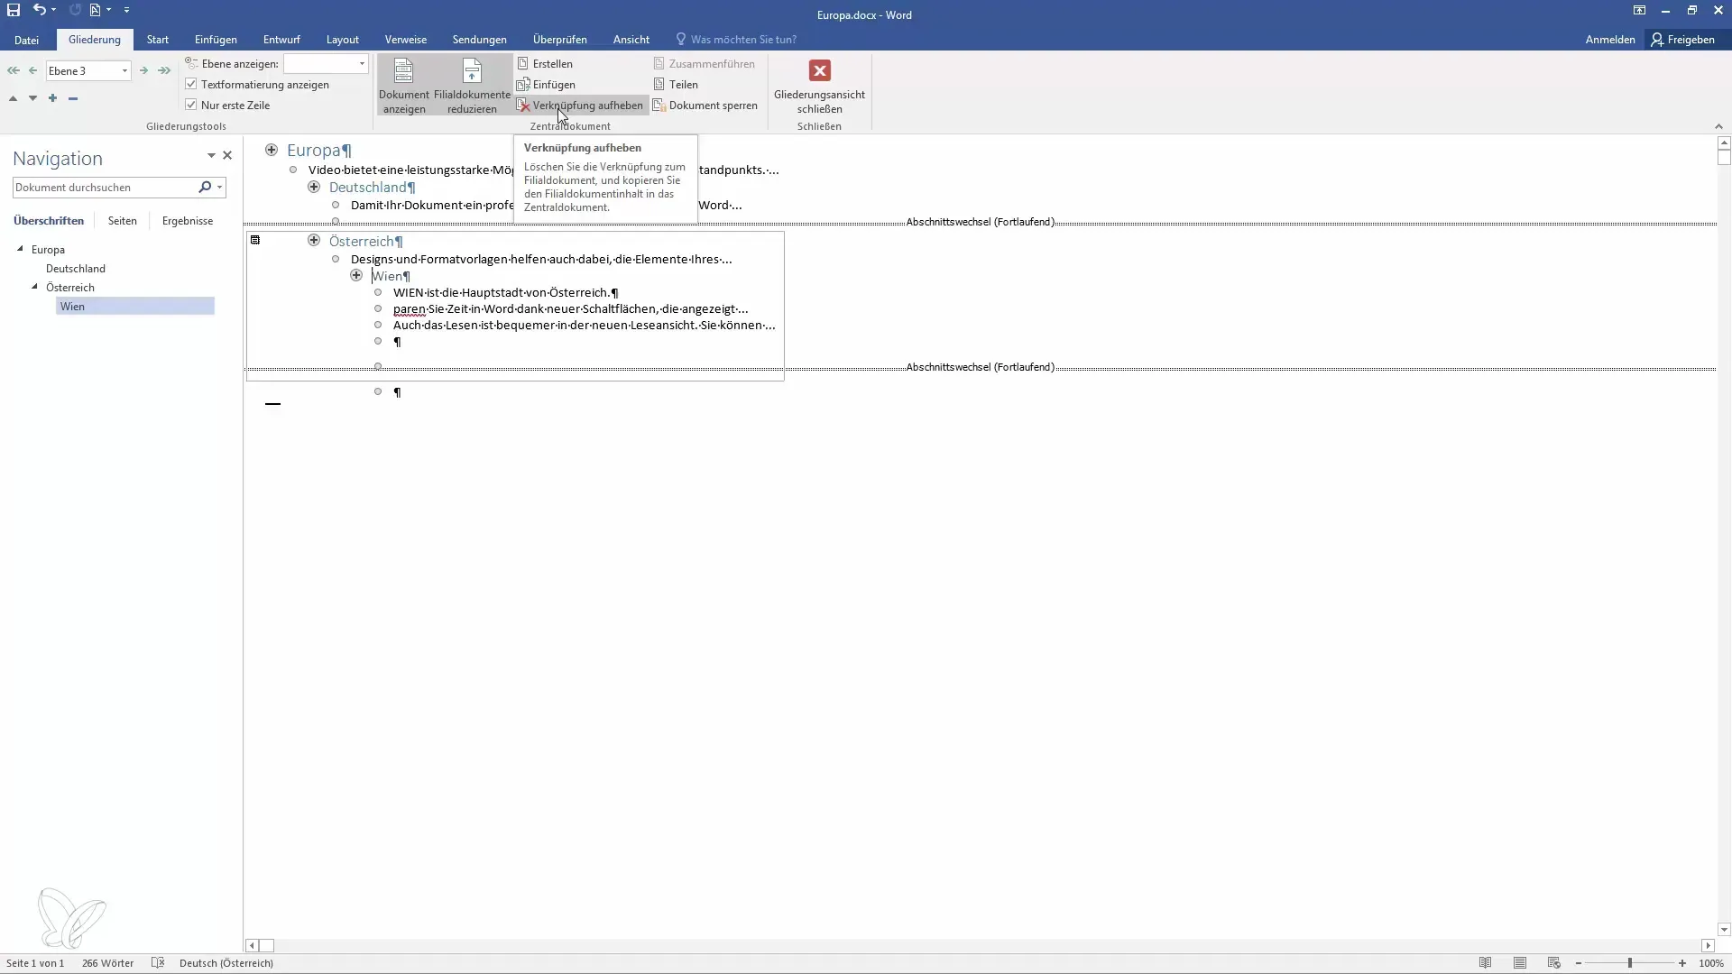Open the Ebene anzeigen dropdown

click(362, 64)
